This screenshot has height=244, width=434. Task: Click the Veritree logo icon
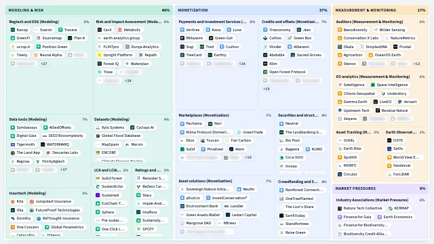pos(182,30)
